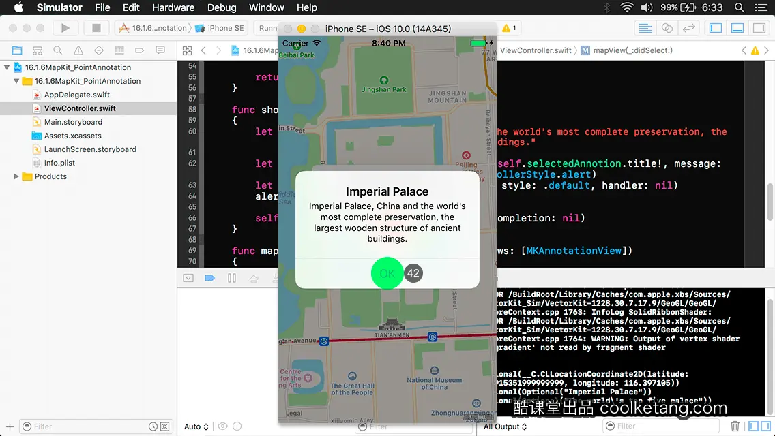This screenshot has height=436, width=775.
Task: Show the Find navigator
Action: click(x=58, y=50)
